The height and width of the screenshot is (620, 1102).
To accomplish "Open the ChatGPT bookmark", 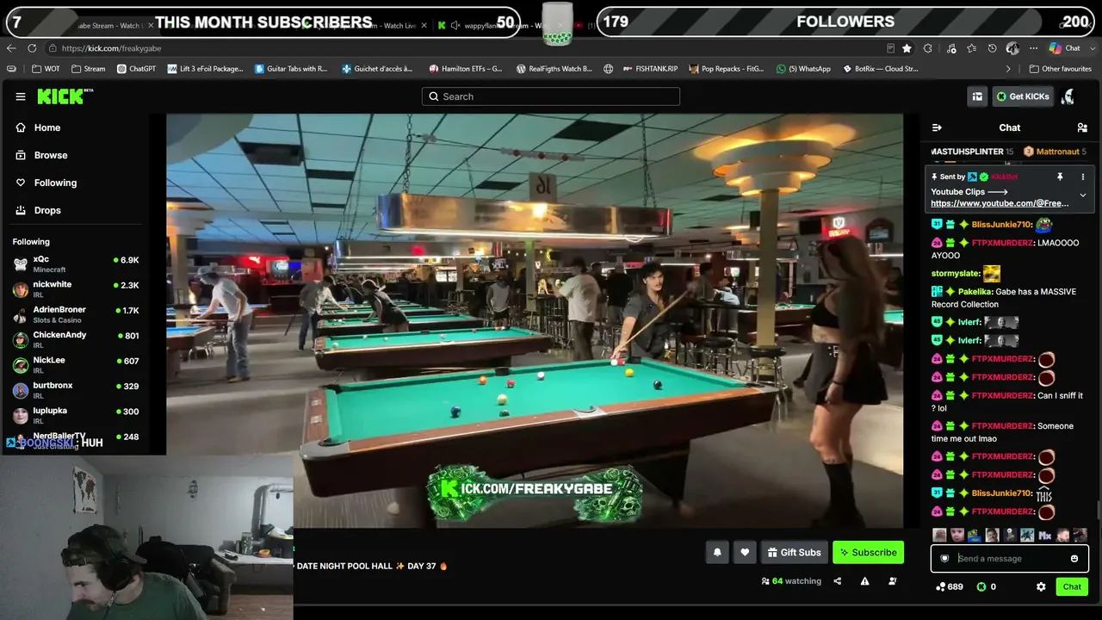I will [x=136, y=69].
